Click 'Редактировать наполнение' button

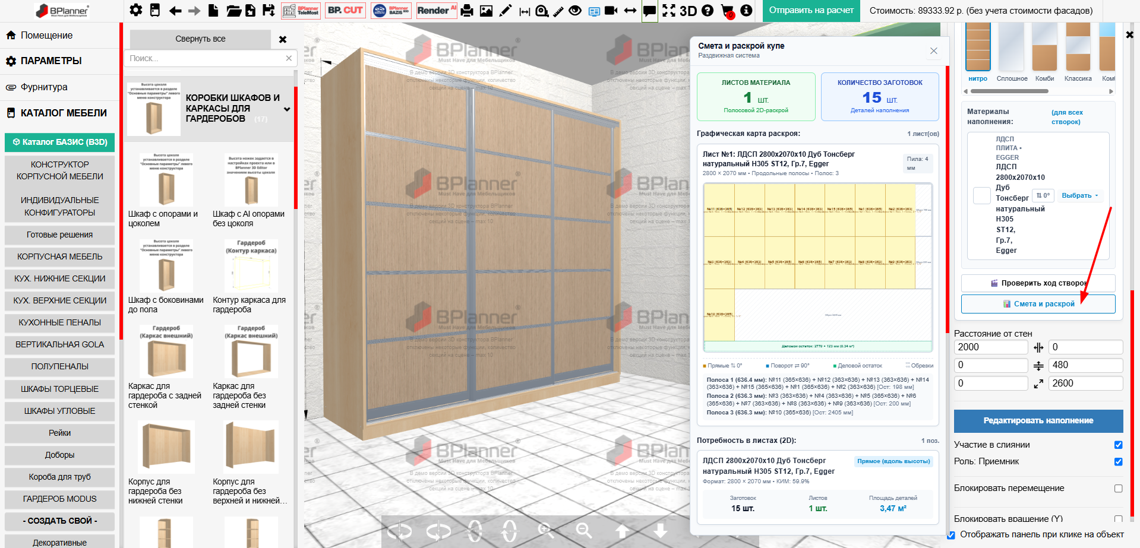point(1038,420)
